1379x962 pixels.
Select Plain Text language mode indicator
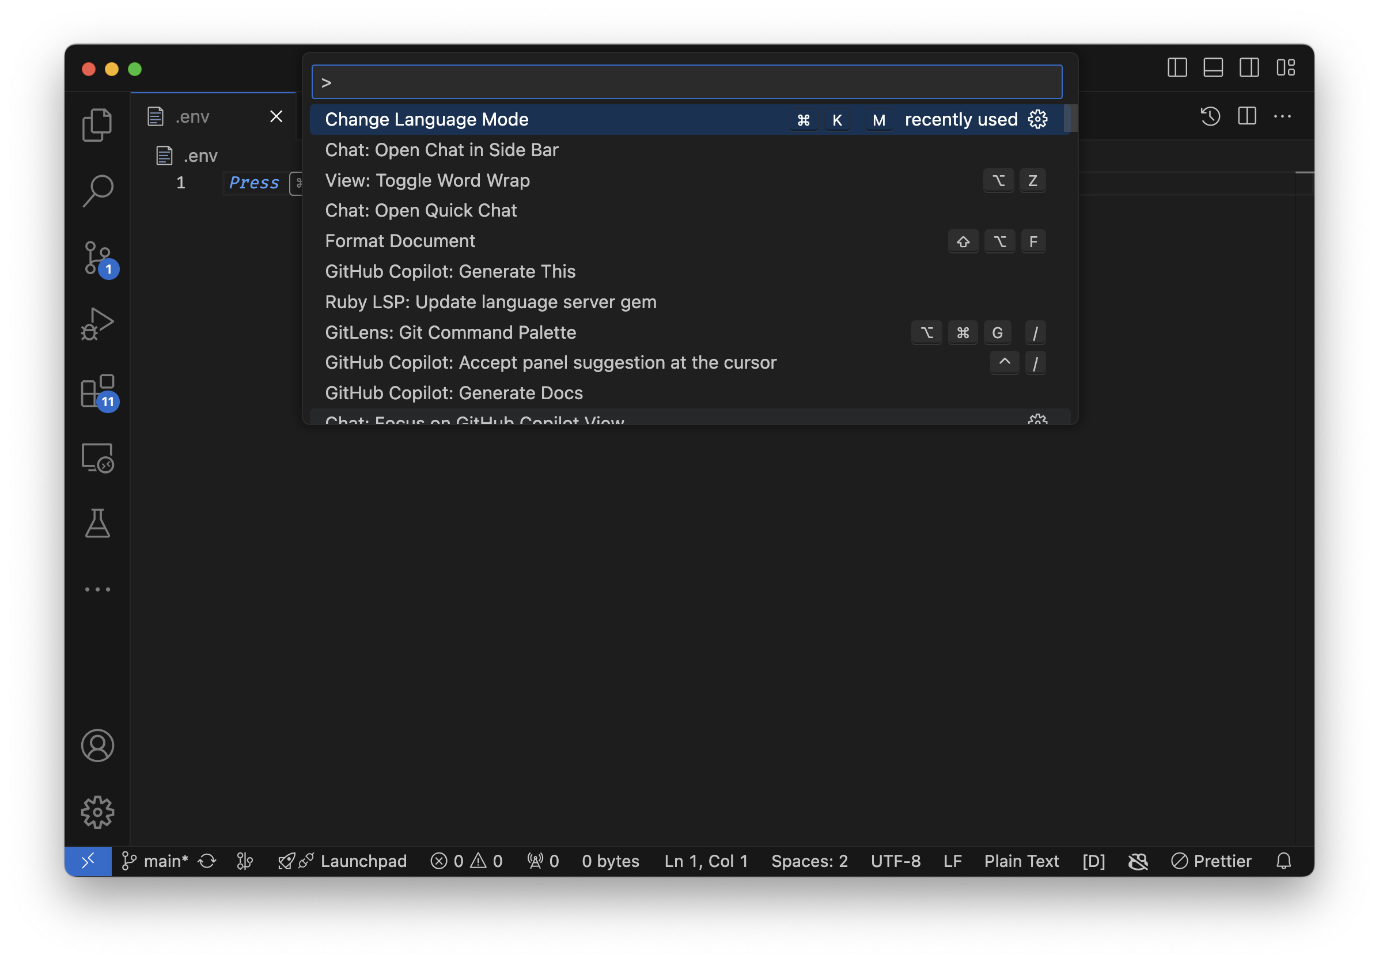coord(1022,861)
